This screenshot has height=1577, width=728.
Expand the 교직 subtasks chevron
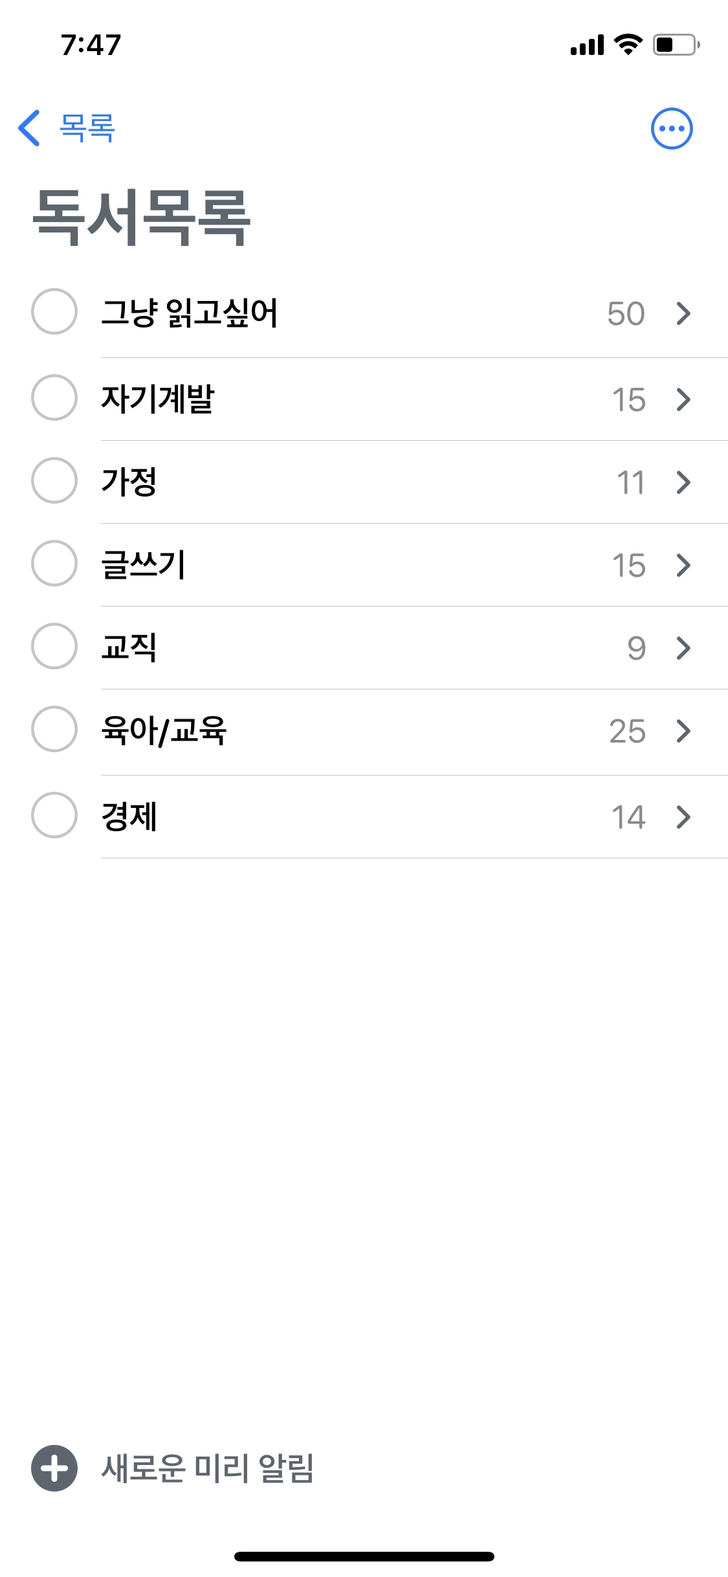683,648
